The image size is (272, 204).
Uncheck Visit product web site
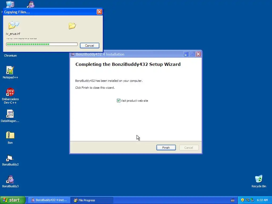click(118, 101)
